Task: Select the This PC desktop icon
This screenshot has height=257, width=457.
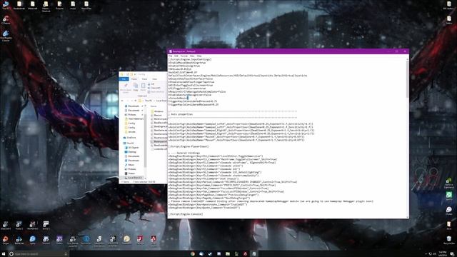Action: tap(6, 5)
